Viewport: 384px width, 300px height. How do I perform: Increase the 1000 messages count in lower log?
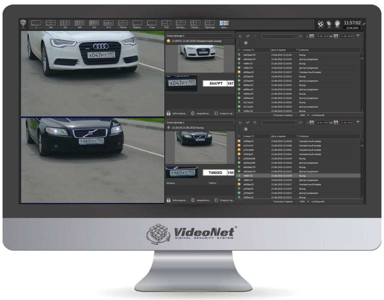308,201
